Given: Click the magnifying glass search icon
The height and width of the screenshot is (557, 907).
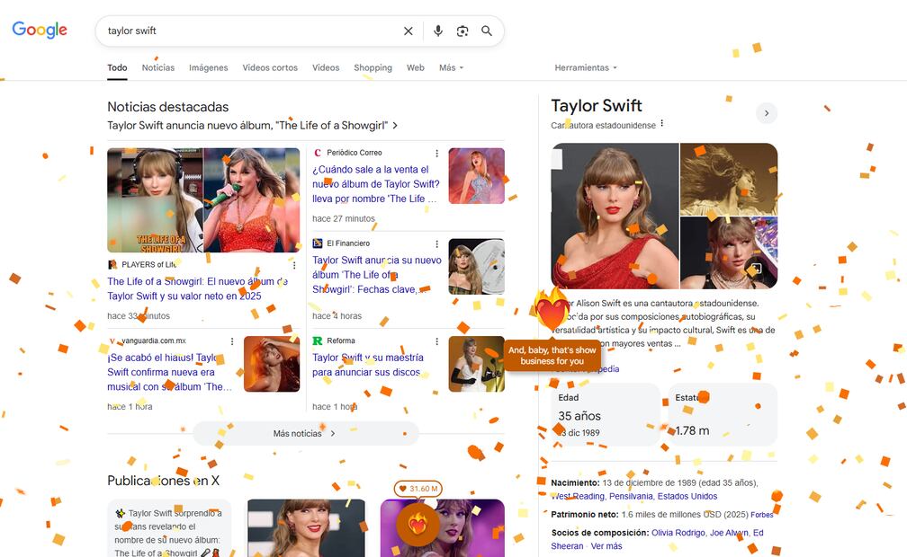Looking at the screenshot, I should (x=487, y=31).
